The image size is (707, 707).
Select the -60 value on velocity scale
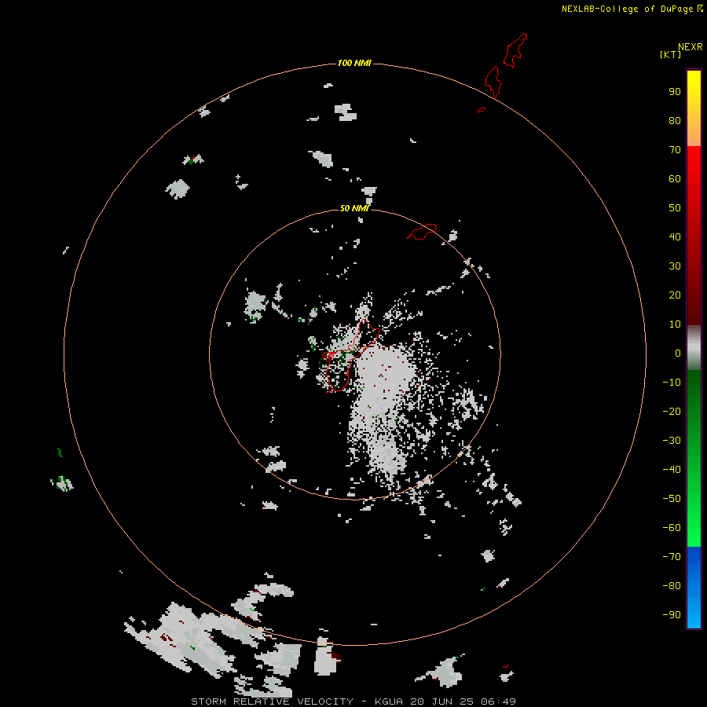672,528
